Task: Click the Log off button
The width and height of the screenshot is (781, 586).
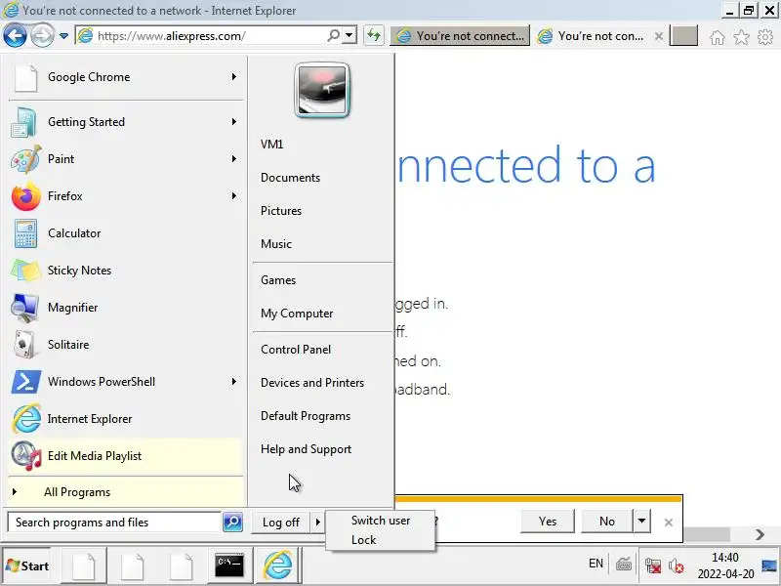Action: click(x=281, y=523)
